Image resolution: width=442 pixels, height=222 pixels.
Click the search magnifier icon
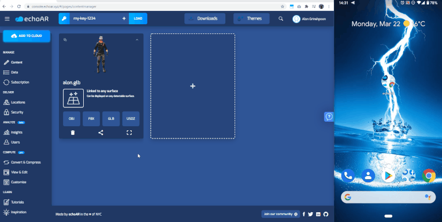click(281, 18)
